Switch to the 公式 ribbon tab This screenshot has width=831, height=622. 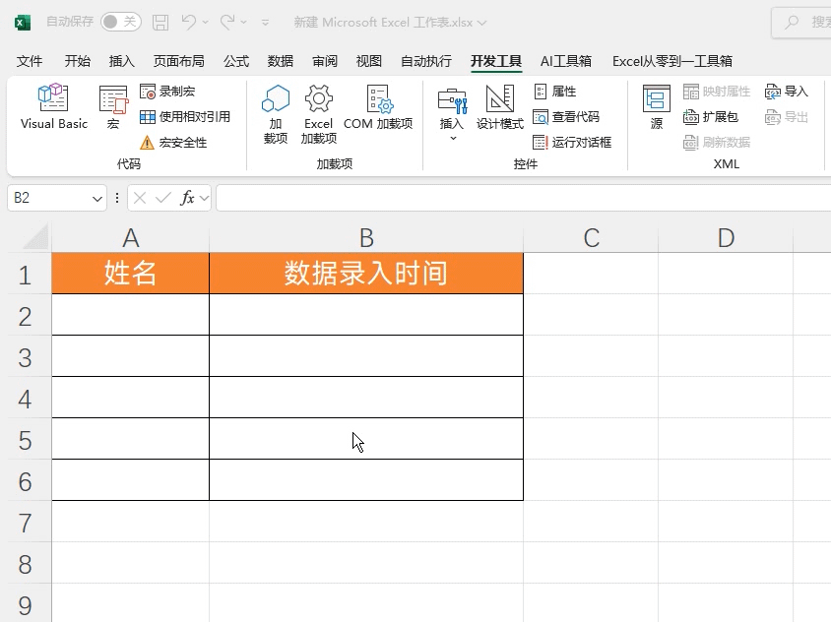pos(236,61)
